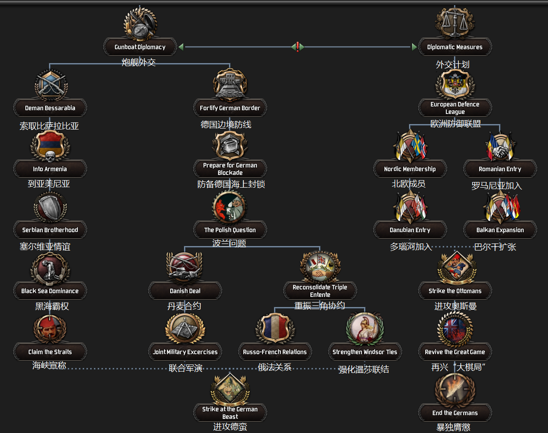Click the Black Sea Dominance statue icon
Image resolution: width=548 pixels, height=433 pixels.
[50, 268]
